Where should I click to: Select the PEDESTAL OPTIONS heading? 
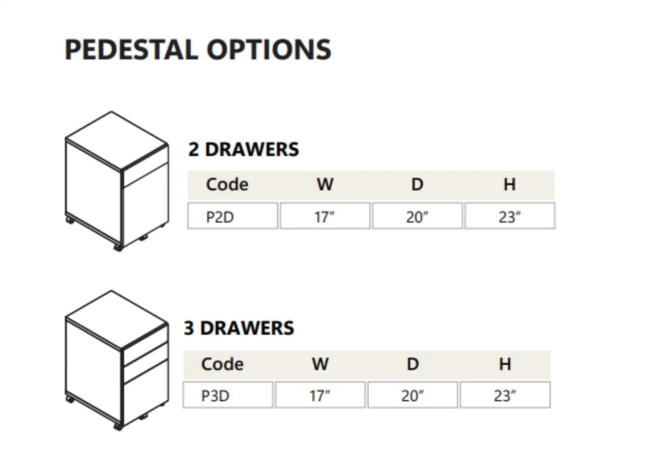[x=198, y=50]
